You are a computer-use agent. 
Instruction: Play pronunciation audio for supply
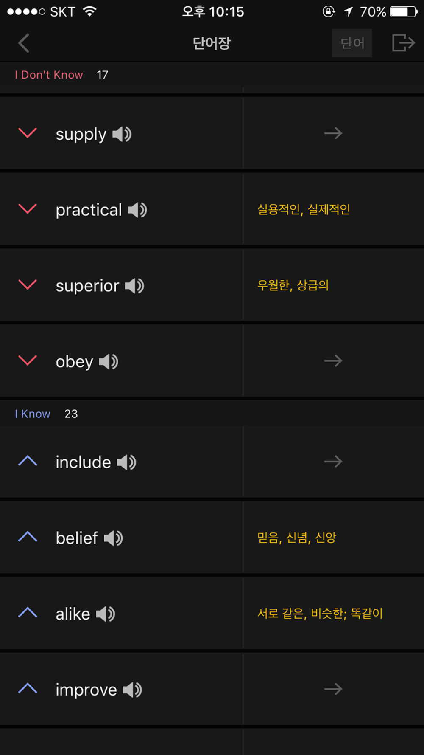(x=122, y=134)
